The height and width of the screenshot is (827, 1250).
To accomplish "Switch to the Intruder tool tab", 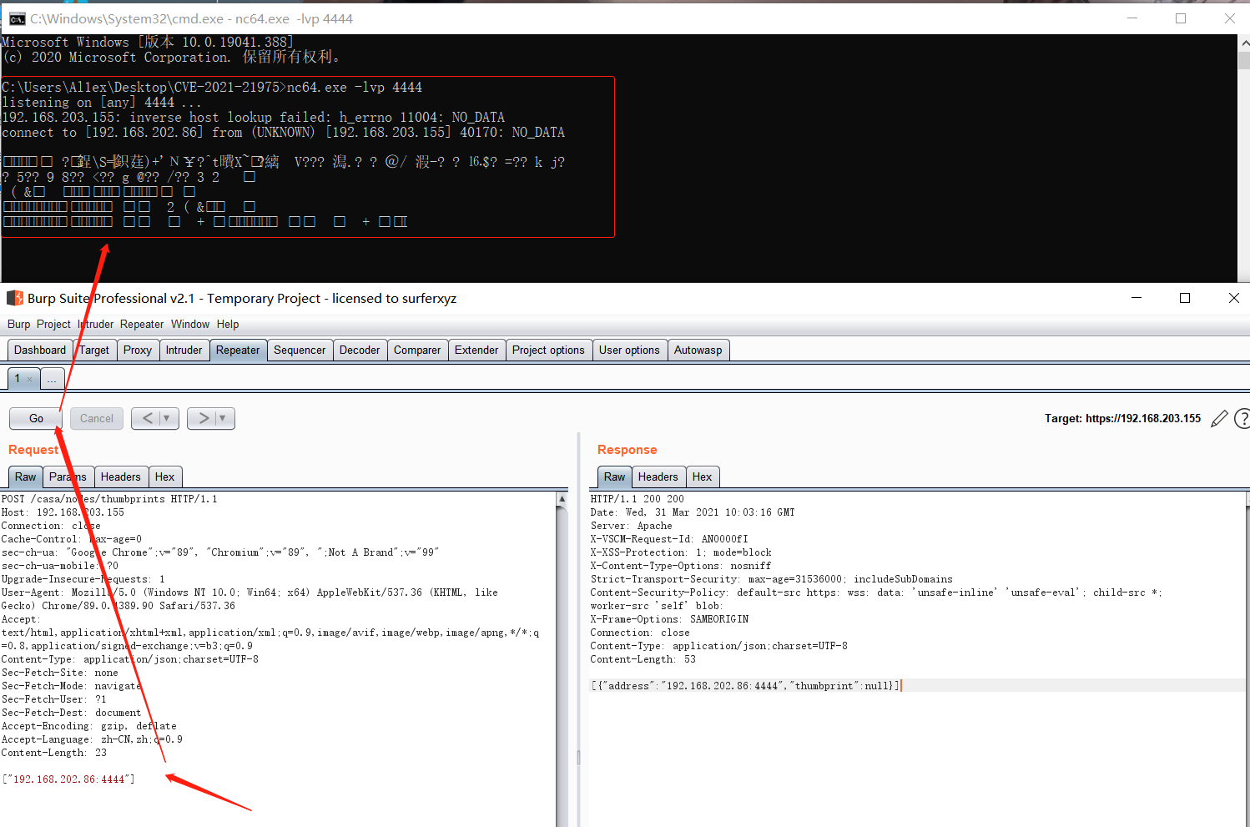I will click(184, 350).
